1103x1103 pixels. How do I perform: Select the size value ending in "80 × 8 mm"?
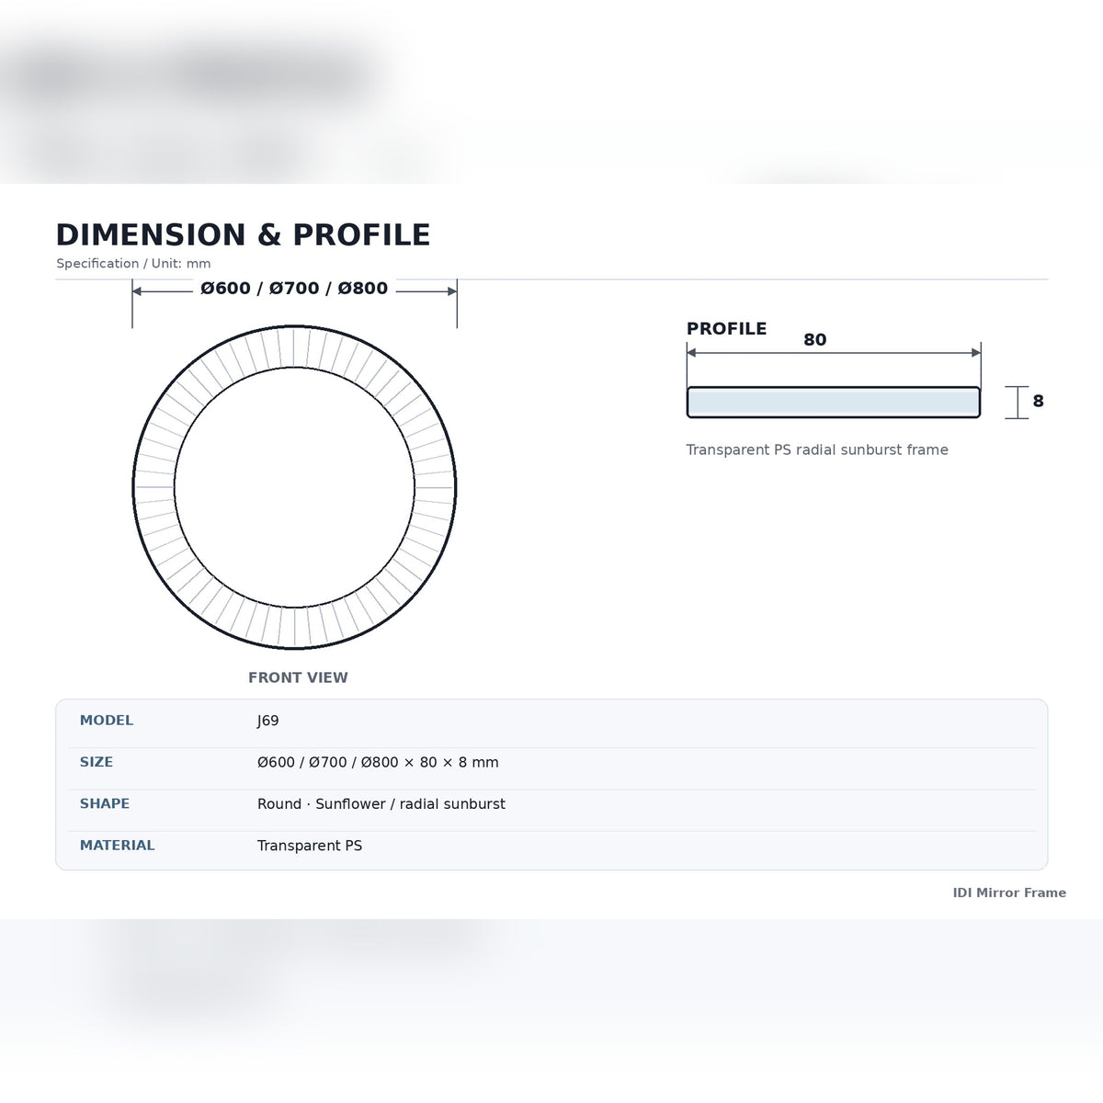click(x=378, y=762)
